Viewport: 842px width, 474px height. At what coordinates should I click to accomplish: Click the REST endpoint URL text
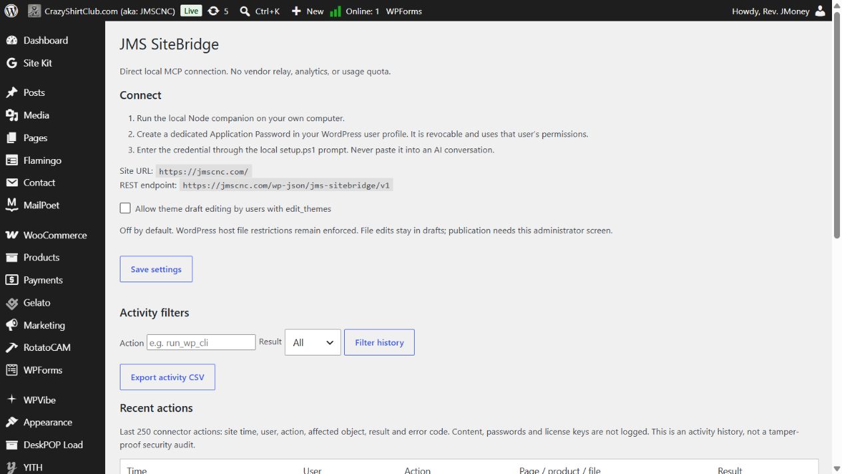286,186
